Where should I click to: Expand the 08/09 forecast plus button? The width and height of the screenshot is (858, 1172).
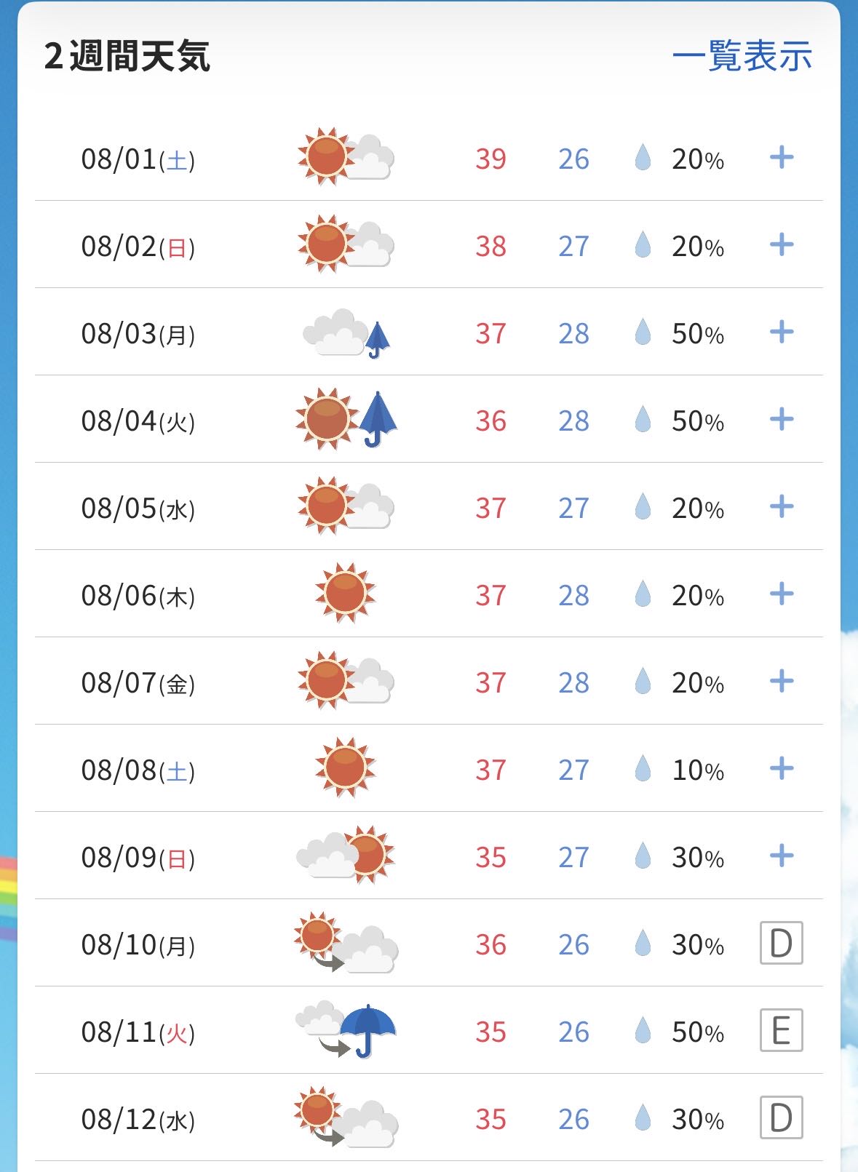tap(782, 856)
